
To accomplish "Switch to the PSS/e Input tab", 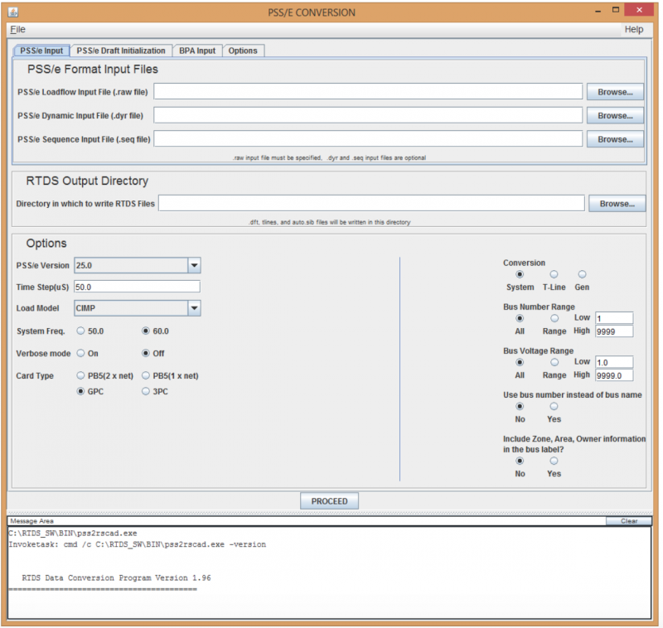I will point(41,51).
